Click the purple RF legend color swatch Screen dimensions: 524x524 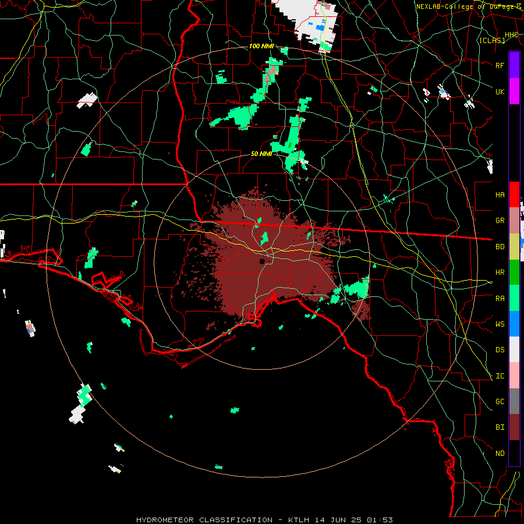click(514, 65)
